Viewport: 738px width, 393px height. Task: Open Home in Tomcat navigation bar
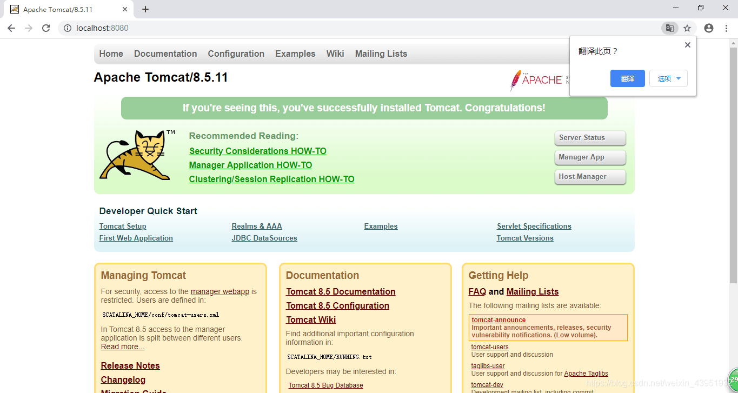click(111, 54)
